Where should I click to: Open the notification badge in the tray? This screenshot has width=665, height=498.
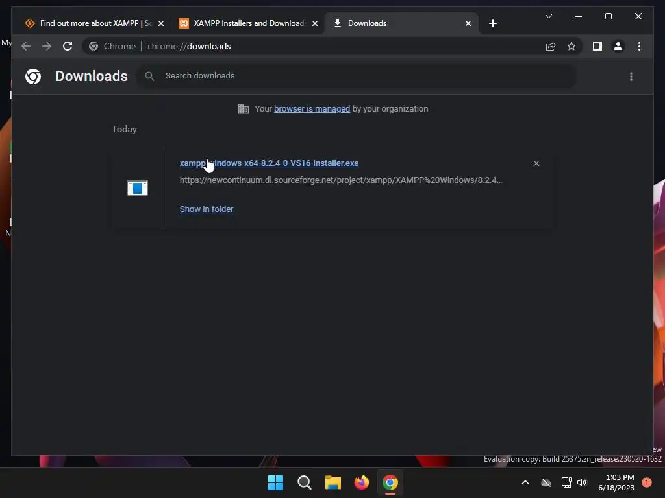(x=646, y=482)
